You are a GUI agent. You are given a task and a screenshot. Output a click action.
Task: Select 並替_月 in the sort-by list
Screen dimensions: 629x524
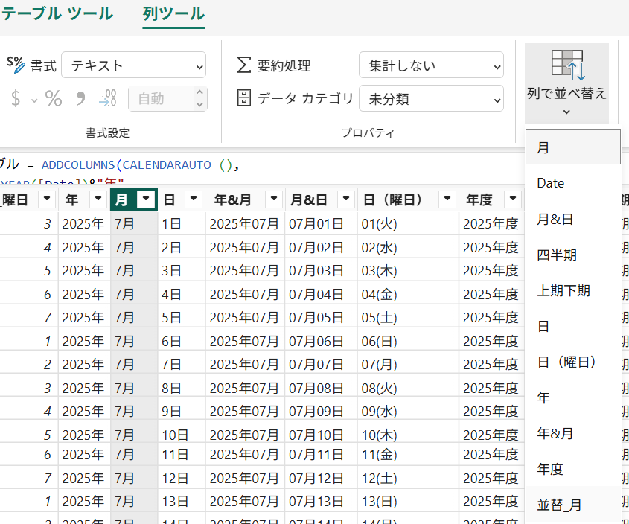573,505
